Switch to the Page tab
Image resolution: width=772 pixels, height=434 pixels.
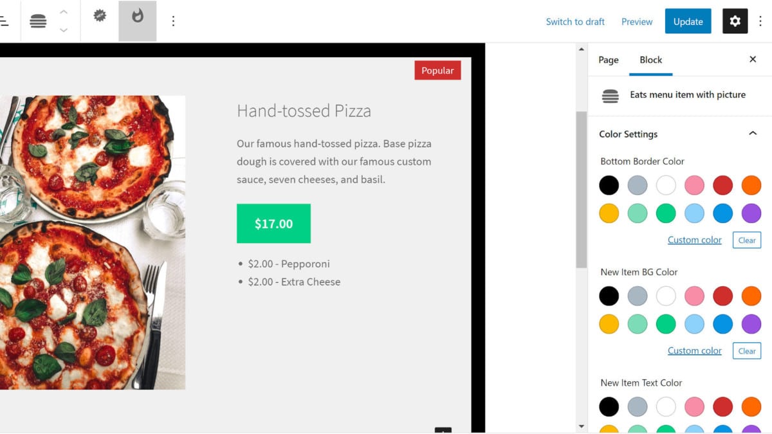point(608,60)
